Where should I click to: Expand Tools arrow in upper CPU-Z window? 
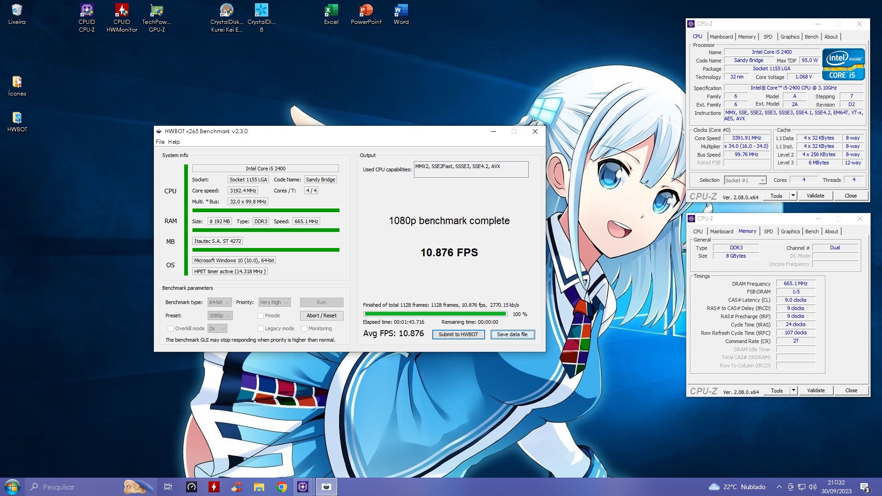point(793,196)
